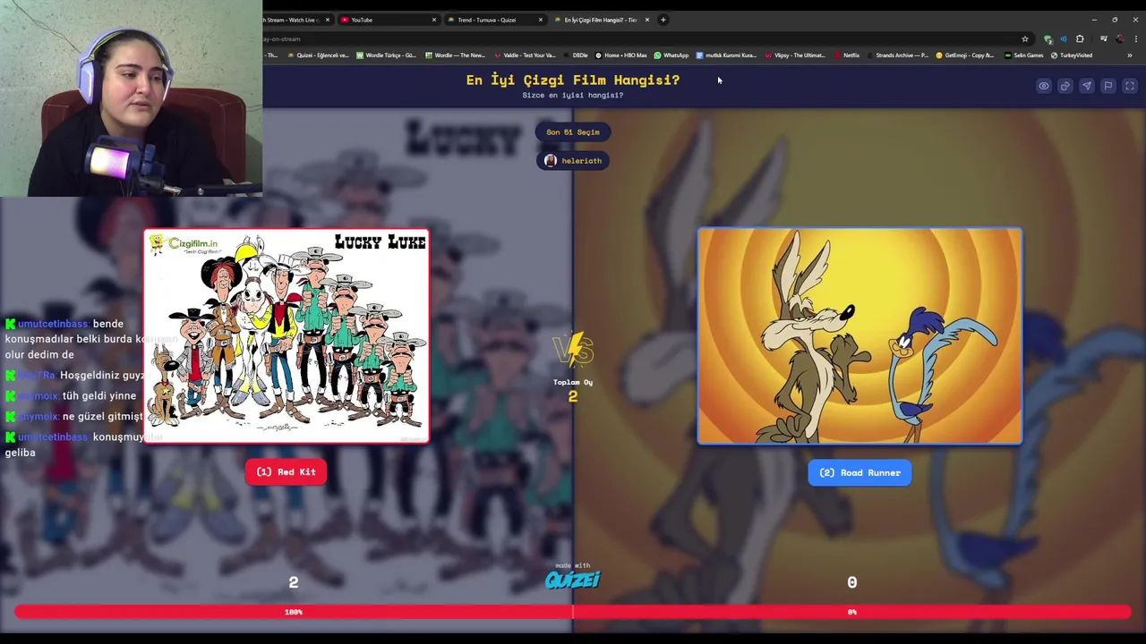Expand the bookmarks overflow chevron
This screenshot has height=644, width=1146.
click(x=1129, y=55)
